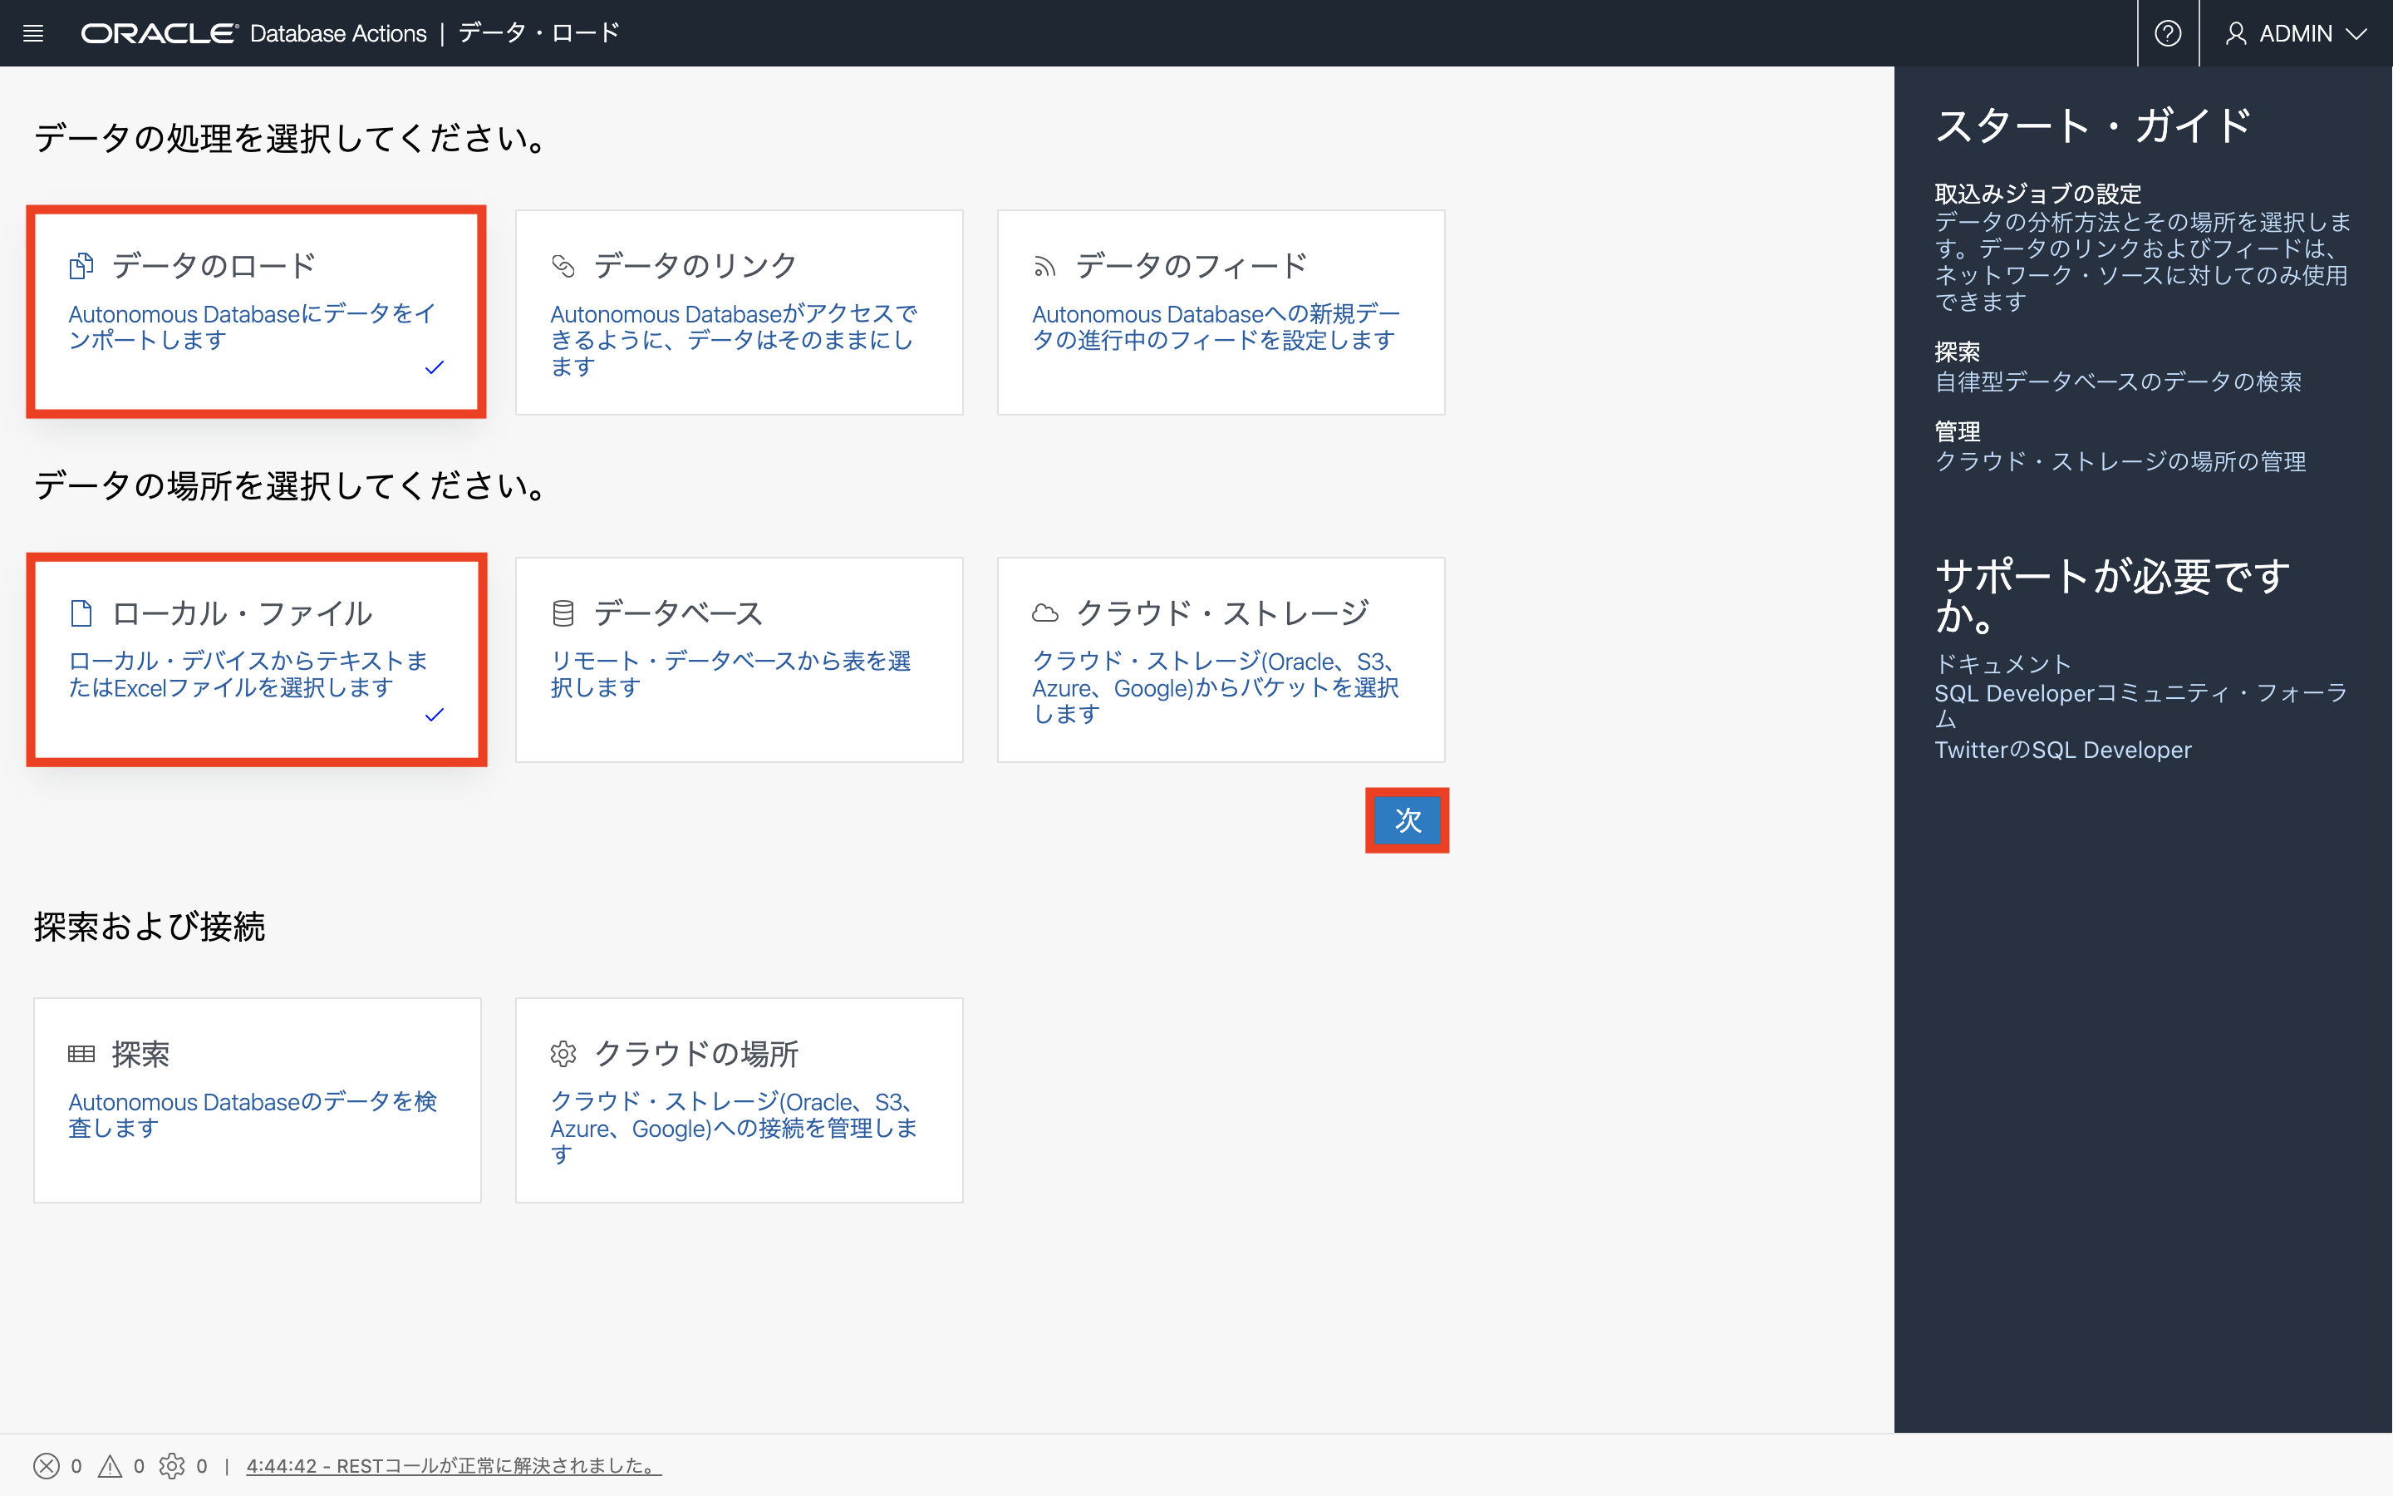Click the データベース cylinder icon

pos(563,613)
